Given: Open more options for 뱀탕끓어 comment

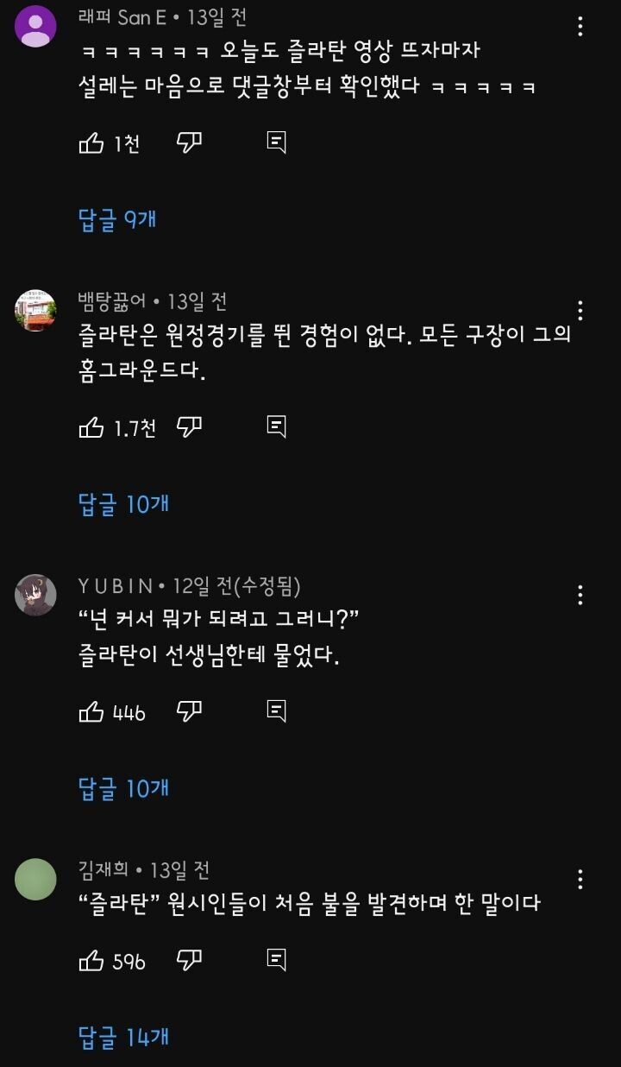Looking at the screenshot, I should 580,311.
